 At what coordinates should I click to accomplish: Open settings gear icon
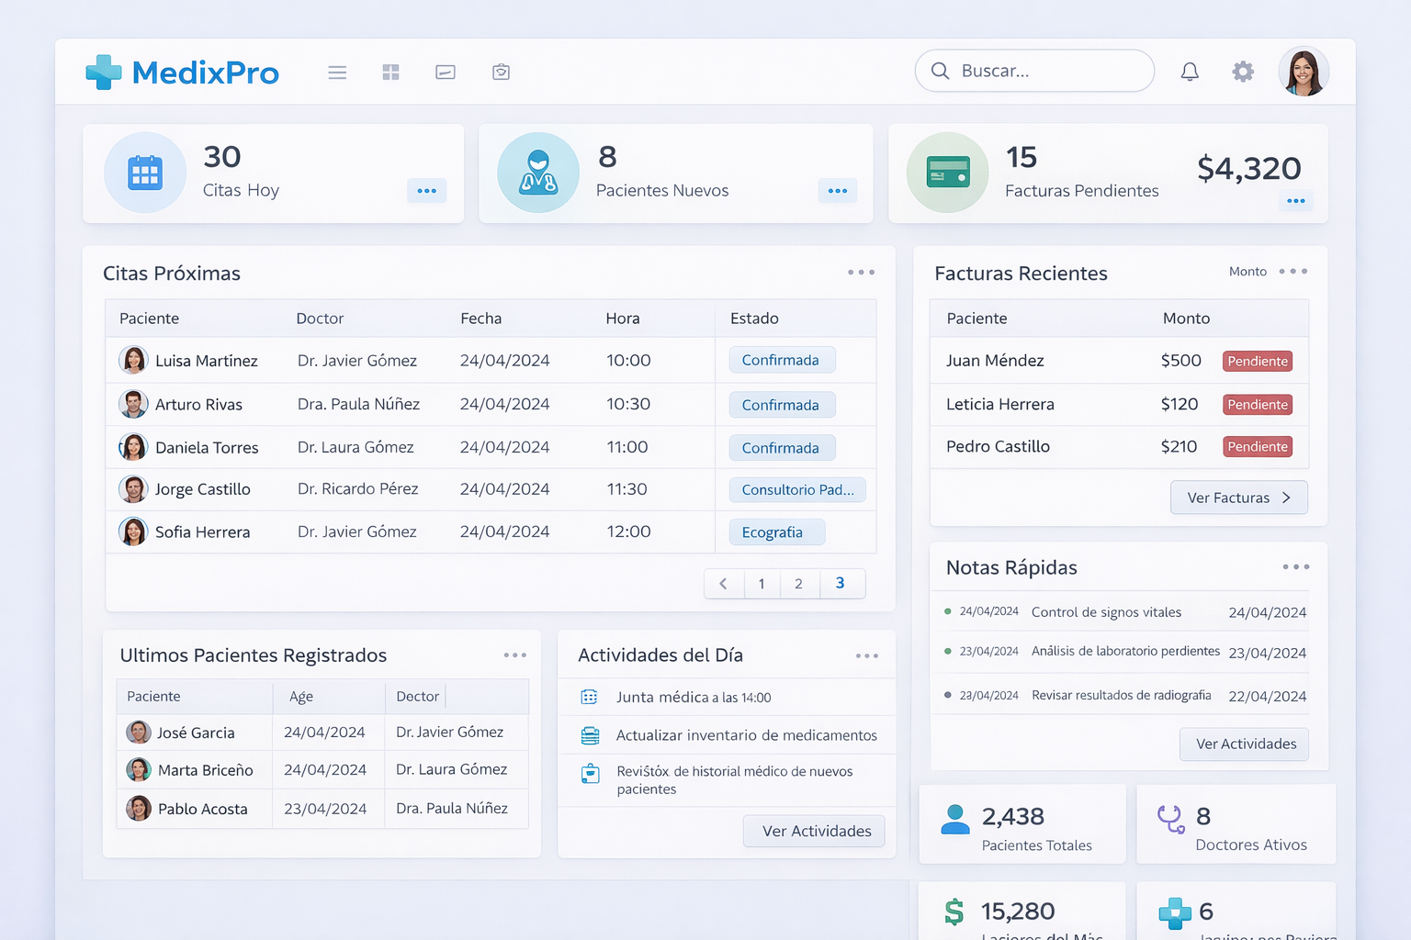click(x=1243, y=72)
